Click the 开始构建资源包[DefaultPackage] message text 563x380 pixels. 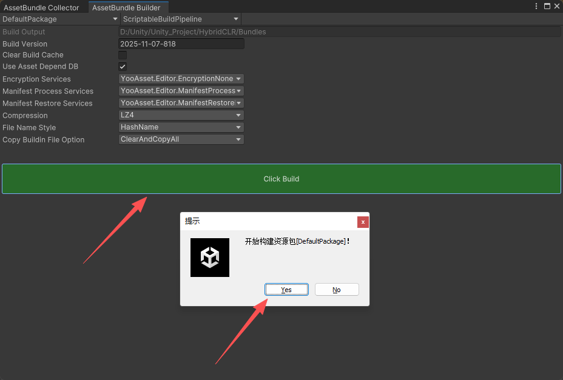click(297, 241)
